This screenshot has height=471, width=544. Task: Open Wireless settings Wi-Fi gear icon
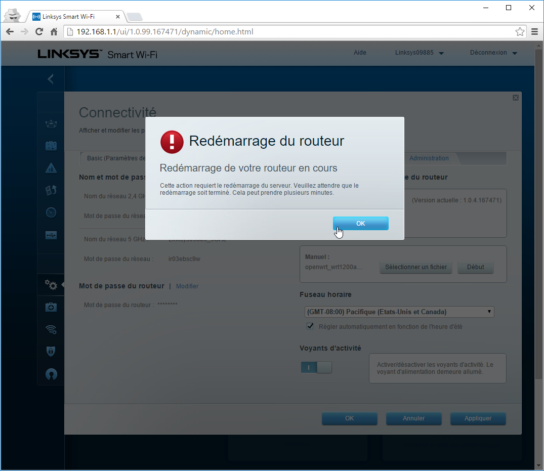(x=51, y=329)
